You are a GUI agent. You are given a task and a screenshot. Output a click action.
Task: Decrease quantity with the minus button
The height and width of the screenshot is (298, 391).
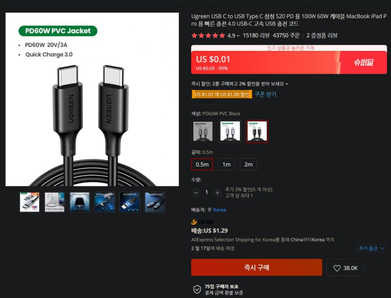(196, 192)
